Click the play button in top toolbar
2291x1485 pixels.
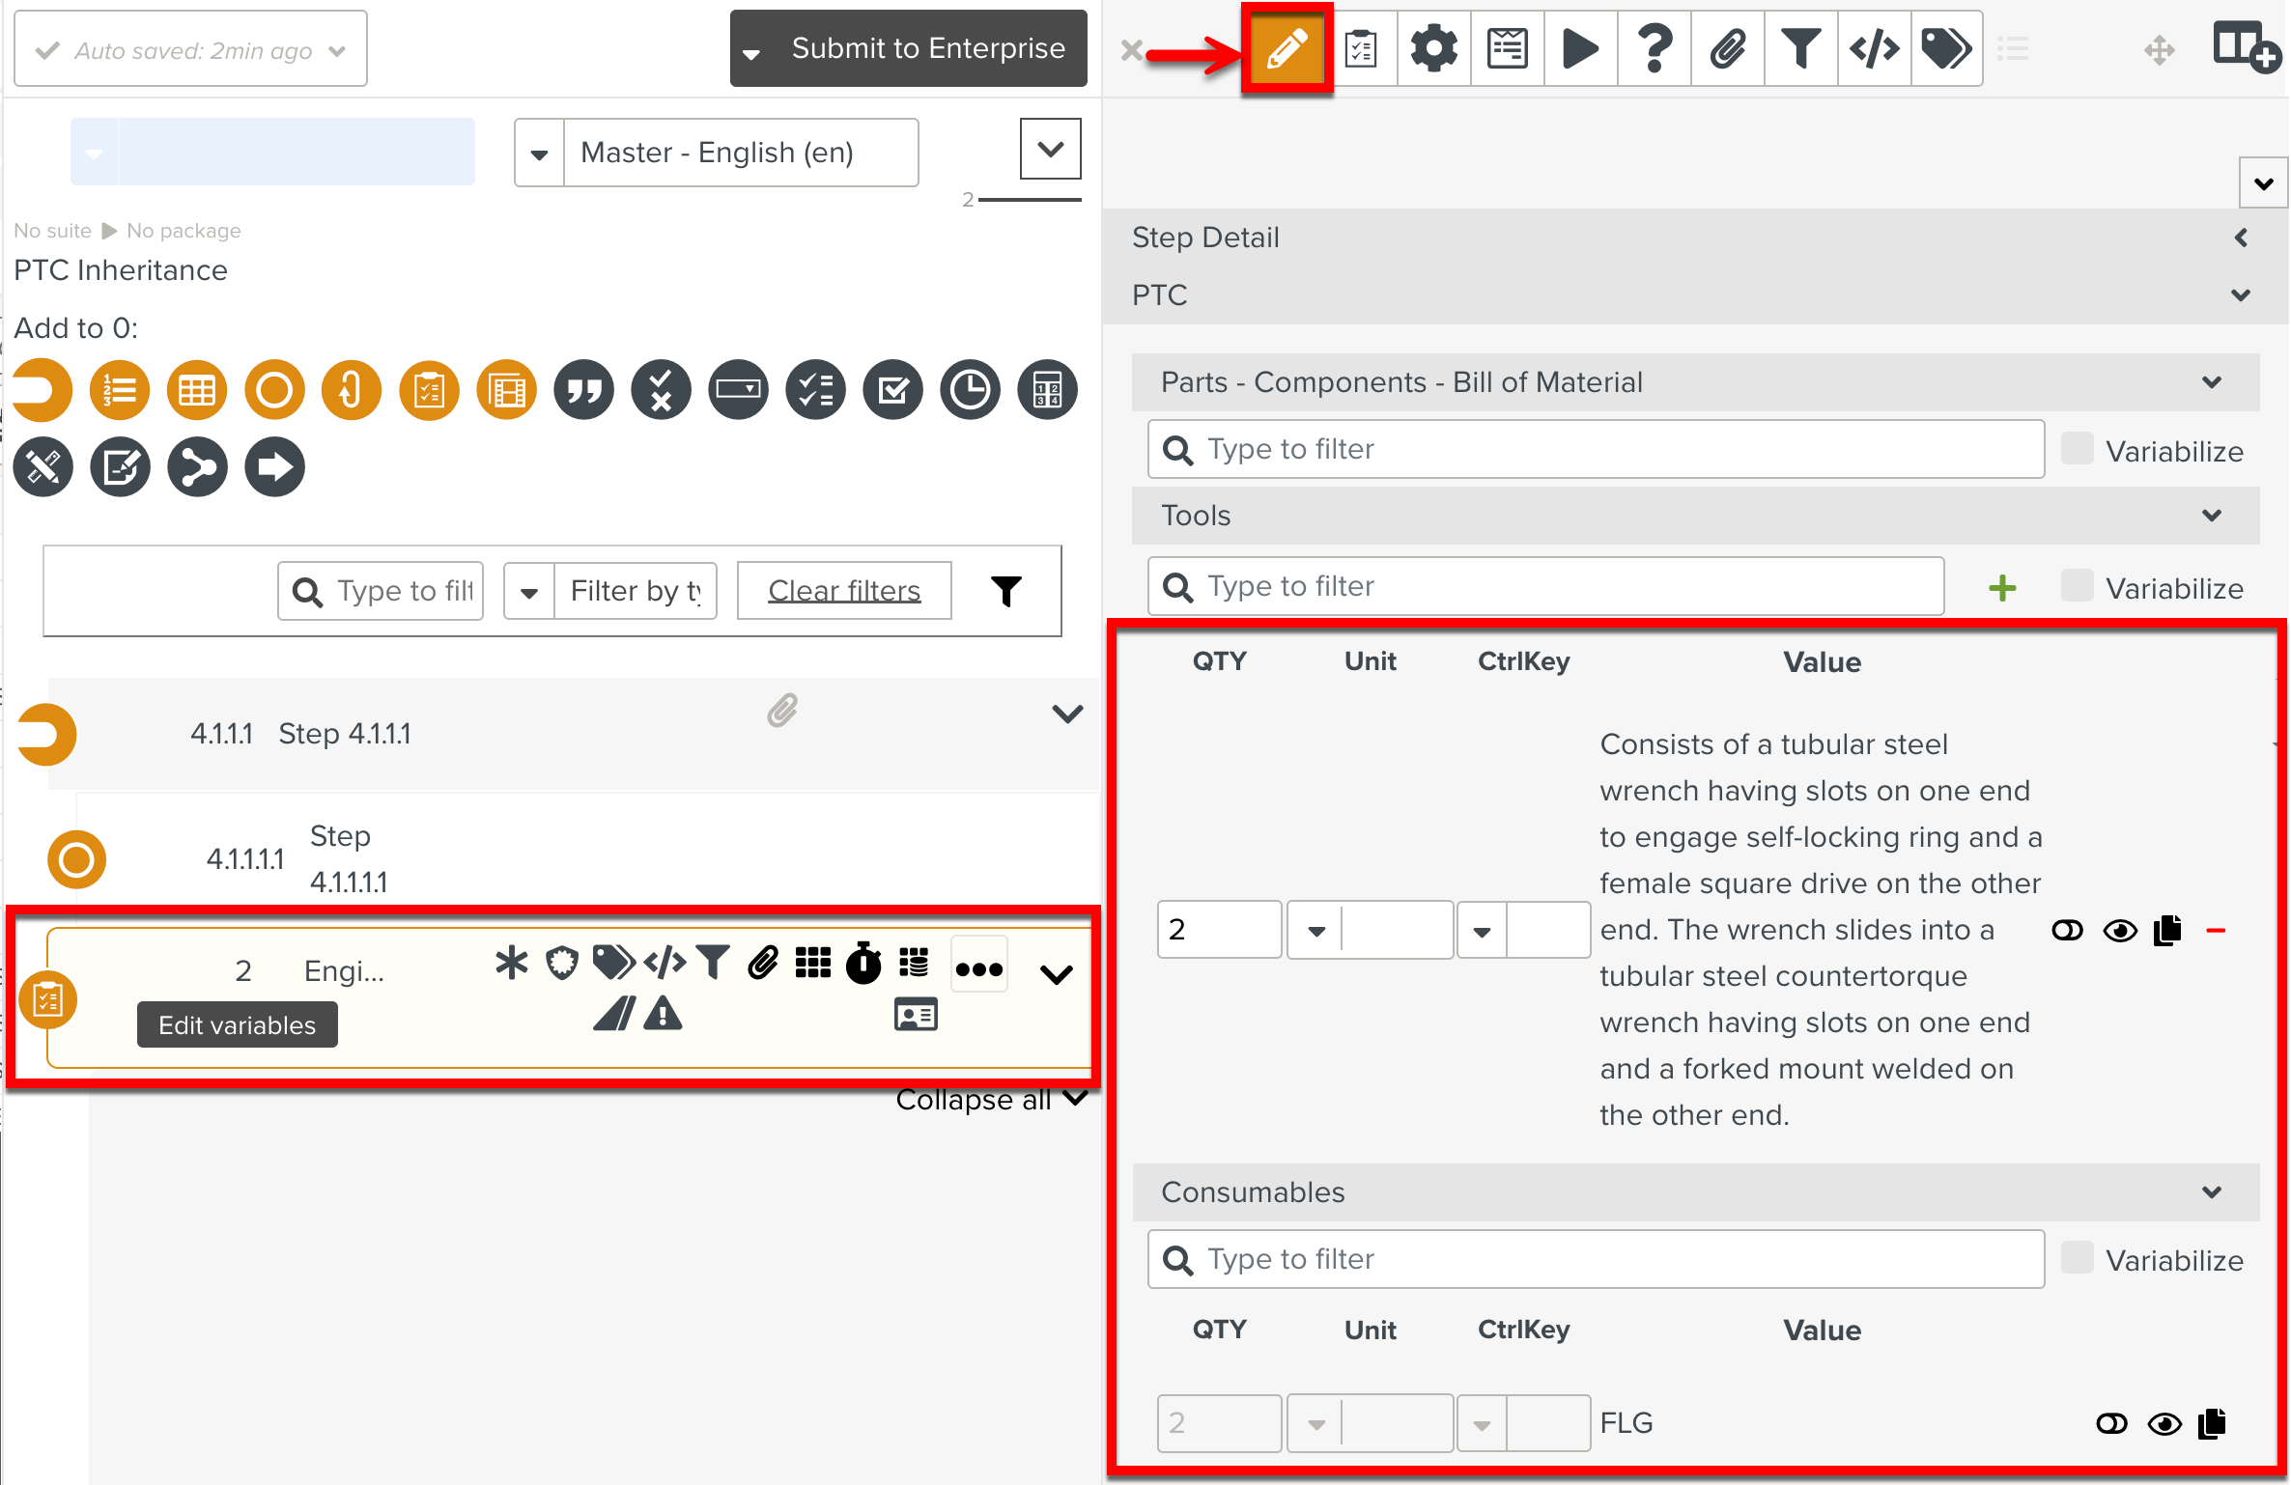point(1580,48)
